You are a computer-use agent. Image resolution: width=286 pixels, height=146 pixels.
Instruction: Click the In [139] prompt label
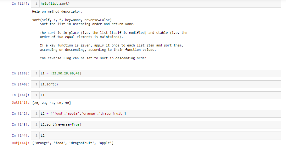(21, 73)
